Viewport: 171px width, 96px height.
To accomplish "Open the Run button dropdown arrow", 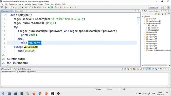I will 33,7.
